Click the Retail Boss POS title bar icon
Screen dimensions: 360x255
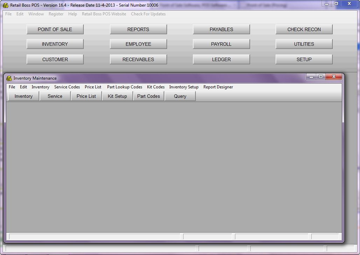[6, 5]
